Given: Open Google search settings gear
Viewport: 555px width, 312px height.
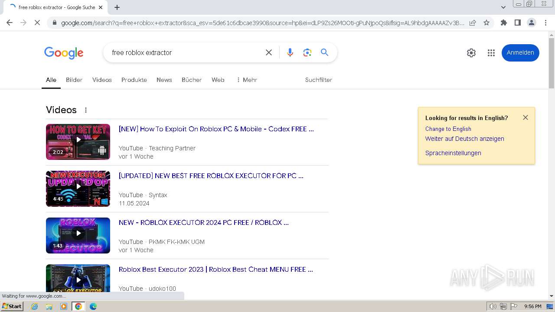Looking at the screenshot, I should [x=471, y=53].
